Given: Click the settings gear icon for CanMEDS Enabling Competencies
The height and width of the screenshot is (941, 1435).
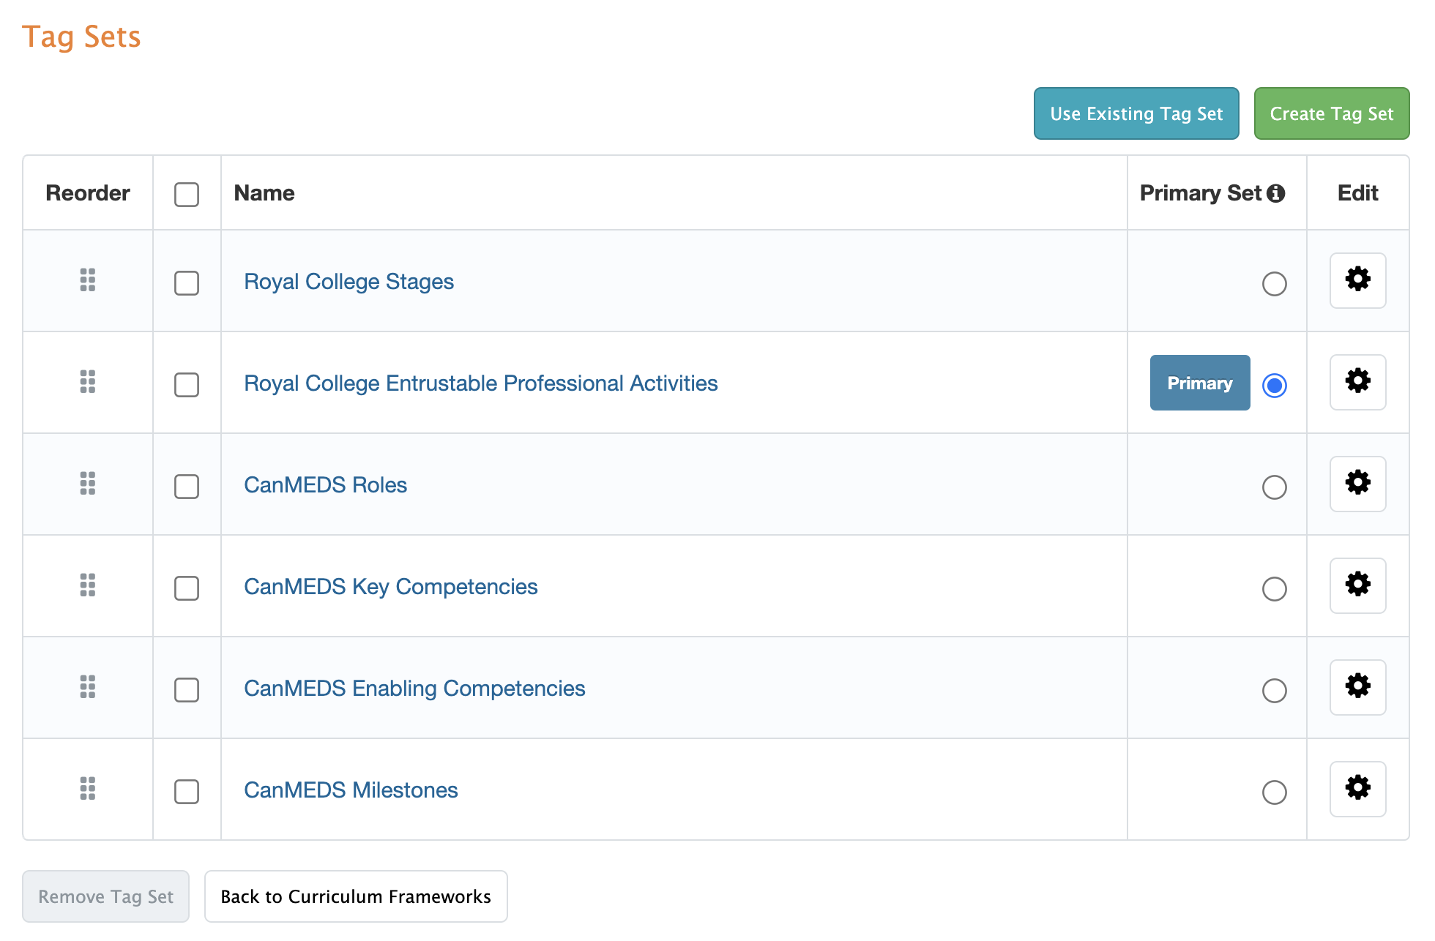Looking at the screenshot, I should point(1358,687).
